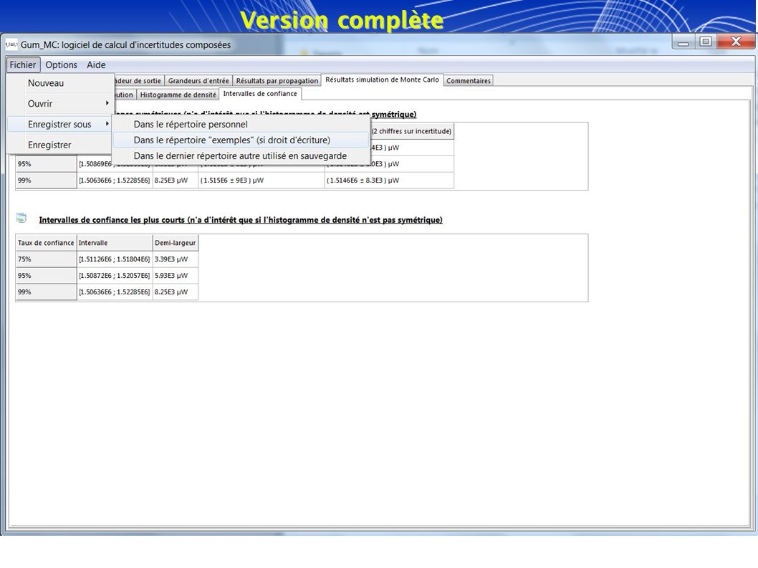Screen dimensions: 758x568
Task: Switch to Histogramme de densité sub-tab
Action: pyautogui.click(x=178, y=95)
